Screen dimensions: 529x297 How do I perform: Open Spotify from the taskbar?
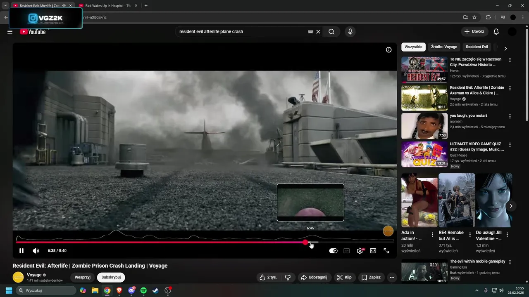[143, 290]
